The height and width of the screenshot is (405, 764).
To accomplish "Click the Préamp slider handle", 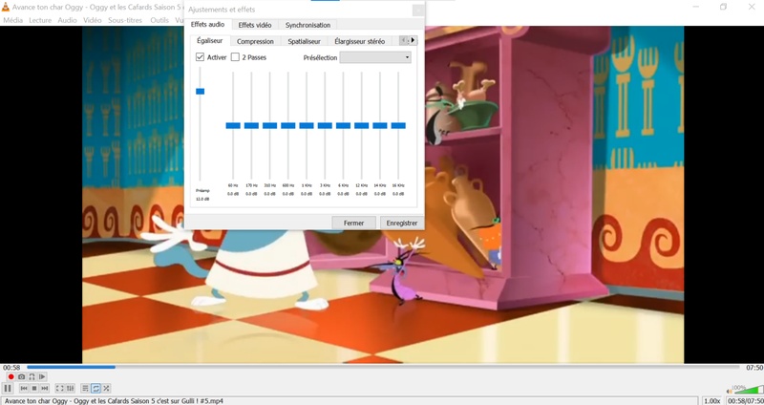I will click(x=200, y=91).
